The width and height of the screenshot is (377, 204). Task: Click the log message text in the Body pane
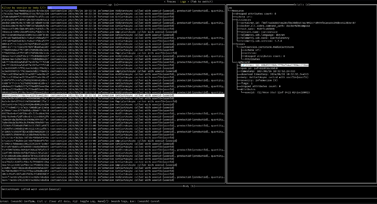pyautogui.click(x=31, y=189)
